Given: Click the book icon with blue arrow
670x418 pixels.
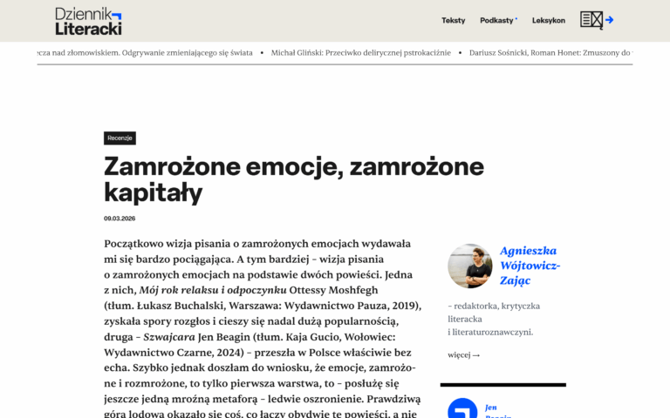Looking at the screenshot, I should pos(597,20).
